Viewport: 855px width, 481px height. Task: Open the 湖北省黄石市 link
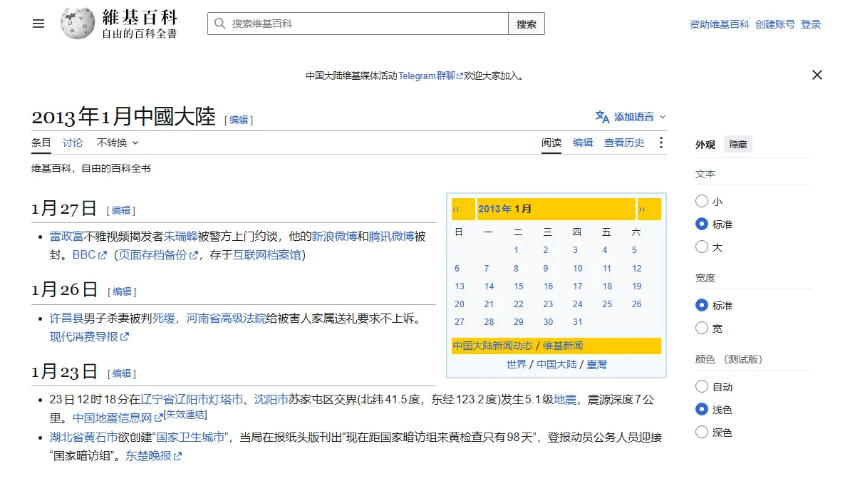[x=83, y=438]
